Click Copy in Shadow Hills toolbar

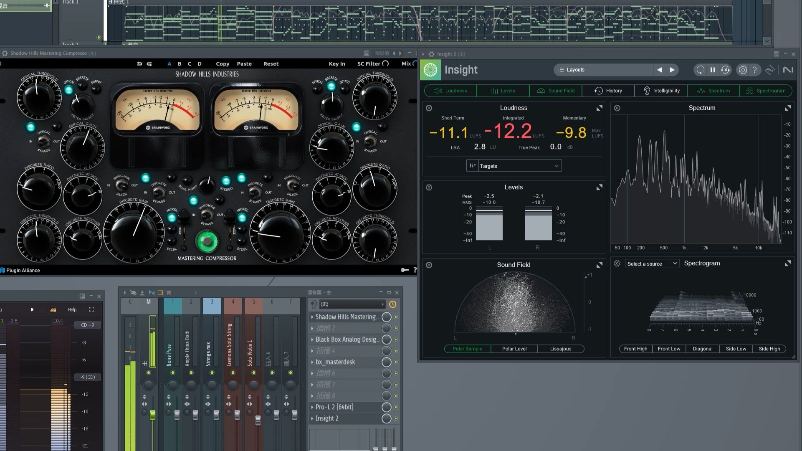pos(223,64)
